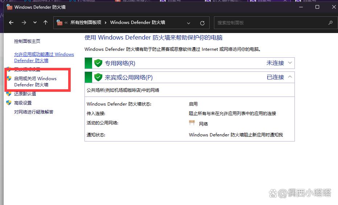This screenshot has height=205, width=338.
Task: Open 允许应用或功能通过 Windows Defender 防火墙
Action: [44, 57]
